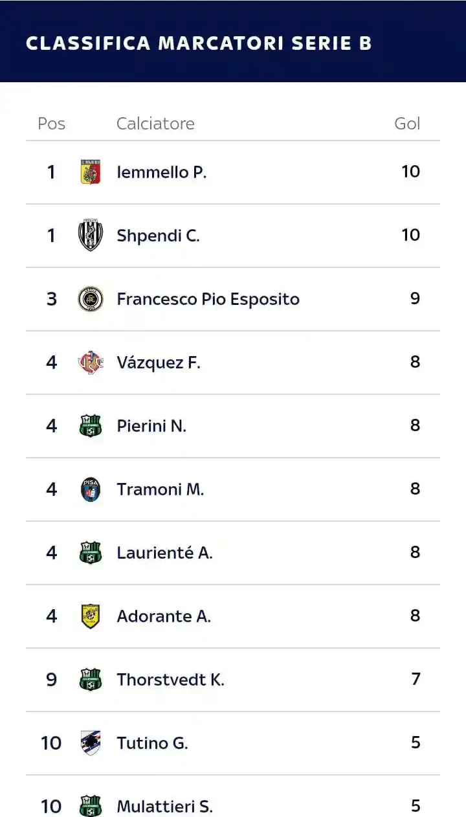Open the Shpendi C. player name
The image size is (466, 817).
point(158,236)
